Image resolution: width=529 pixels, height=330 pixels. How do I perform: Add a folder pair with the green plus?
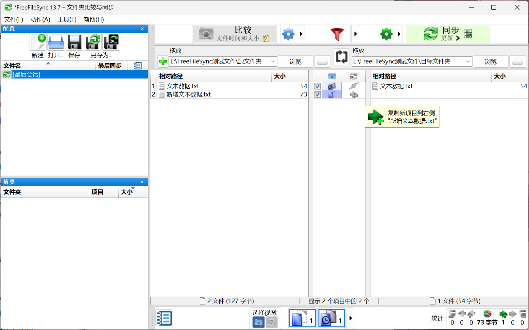tap(163, 61)
